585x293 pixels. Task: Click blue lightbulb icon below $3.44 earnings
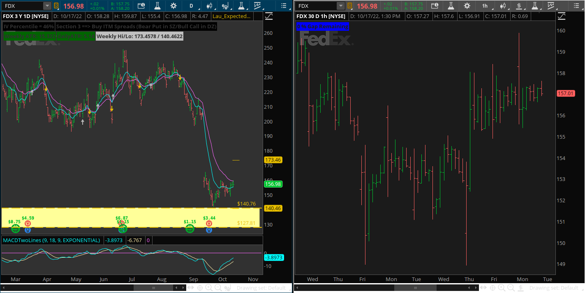click(x=209, y=230)
